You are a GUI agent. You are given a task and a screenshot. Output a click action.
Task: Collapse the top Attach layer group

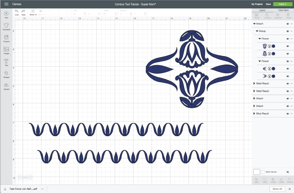click(254, 24)
